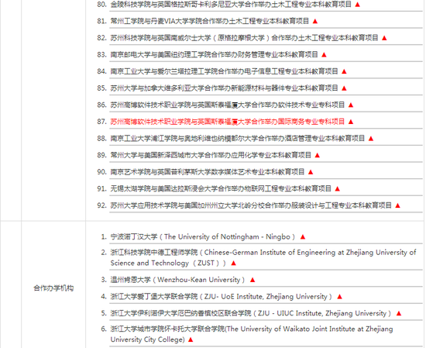Screen dimensions: 426x348
Task: Click red triangle after ZUST entry
Action: pyautogui.click(x=233, y=263)
